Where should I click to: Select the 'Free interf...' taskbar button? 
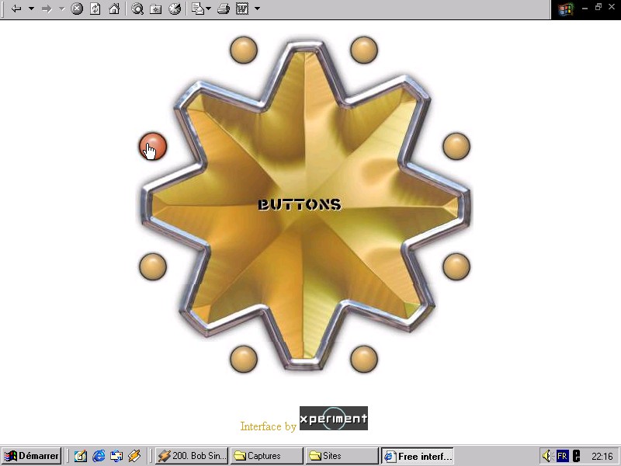click(418, 456)
